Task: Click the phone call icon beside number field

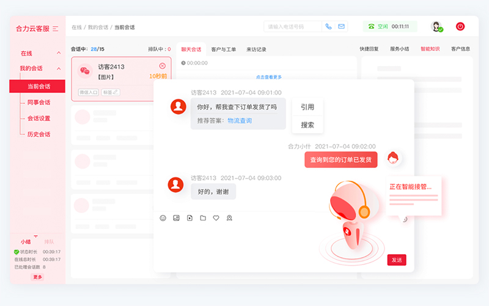Action: pos(328,27)
